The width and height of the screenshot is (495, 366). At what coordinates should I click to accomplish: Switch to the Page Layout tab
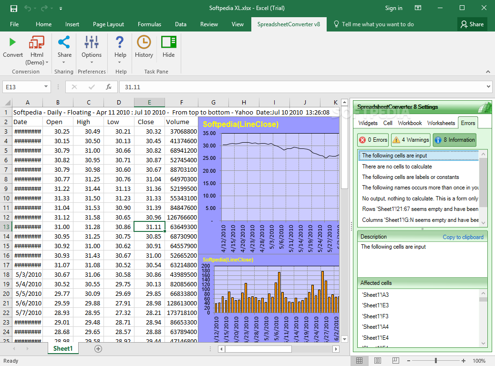(x=108, y=24)
